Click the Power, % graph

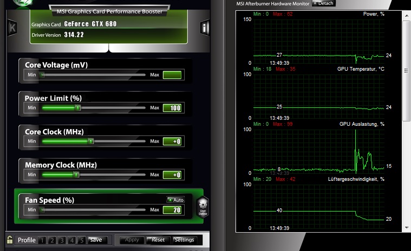tap(319, 40)
